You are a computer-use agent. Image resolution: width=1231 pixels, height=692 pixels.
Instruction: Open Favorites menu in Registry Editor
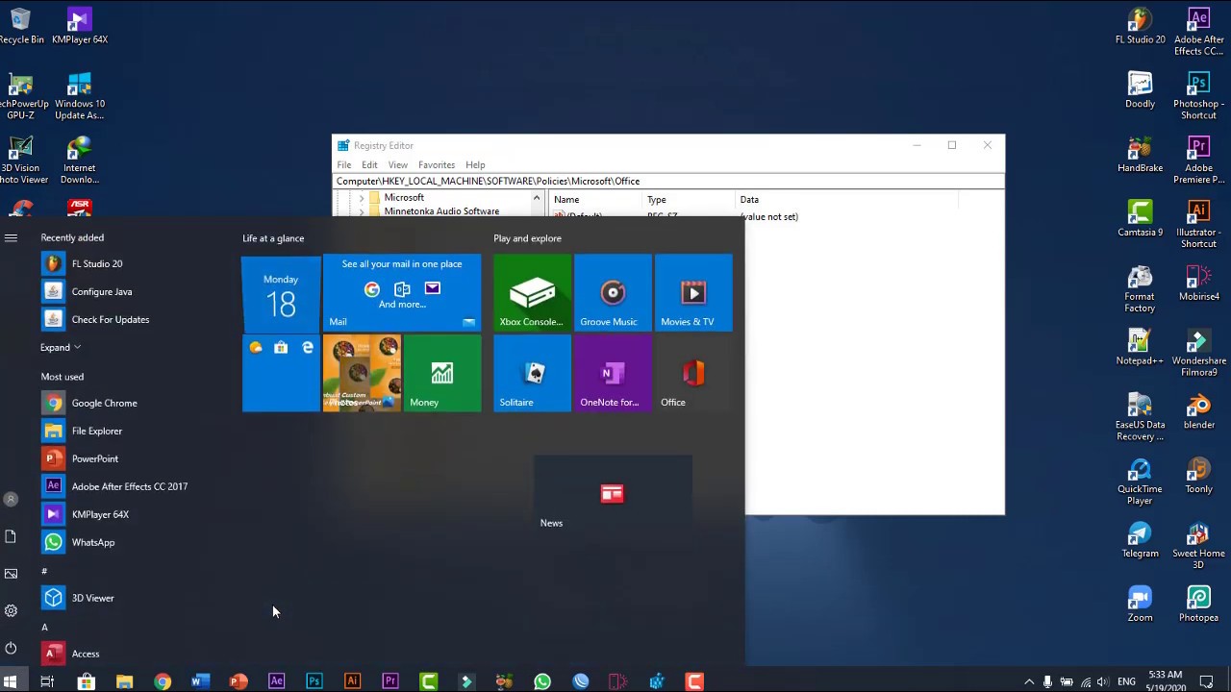coord(437,164)
